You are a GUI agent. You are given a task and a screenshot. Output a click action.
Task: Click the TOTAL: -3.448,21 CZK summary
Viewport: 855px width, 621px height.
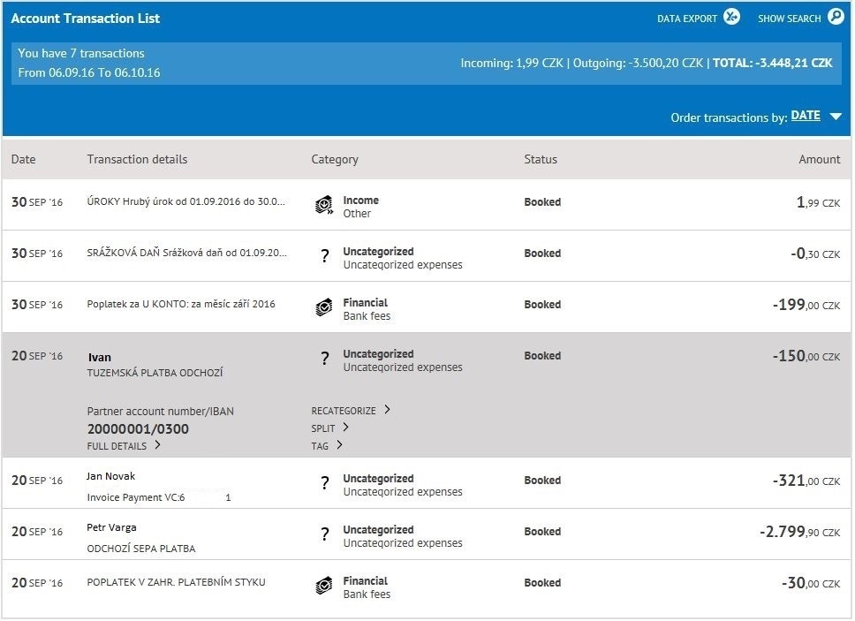click(x=773, y=64)
